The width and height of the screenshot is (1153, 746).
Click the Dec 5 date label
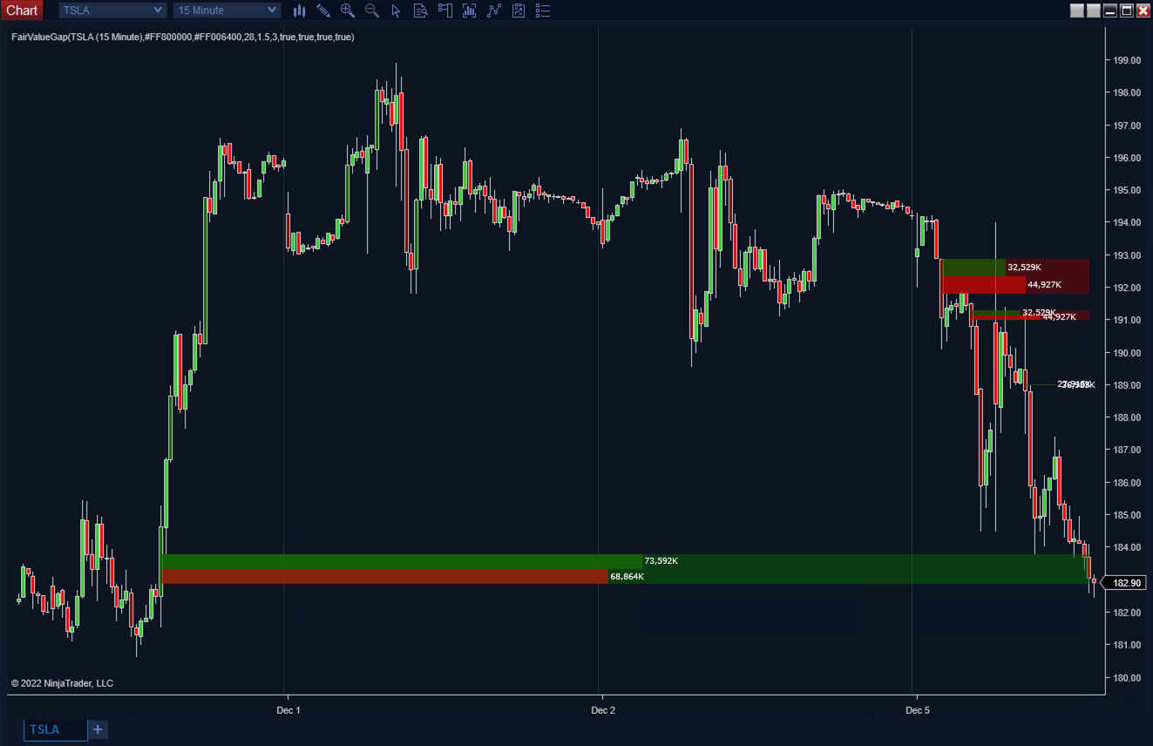tap(918, 710)
